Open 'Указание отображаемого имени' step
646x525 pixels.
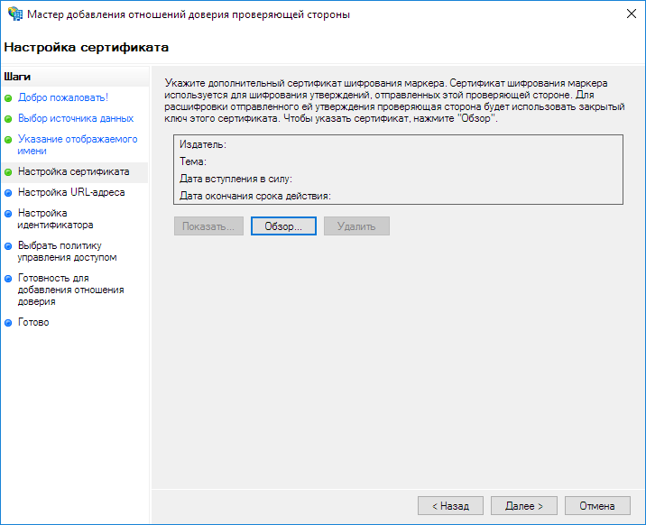pos(77,145)
